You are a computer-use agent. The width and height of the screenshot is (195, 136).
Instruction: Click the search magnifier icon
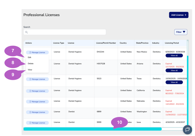27,32
